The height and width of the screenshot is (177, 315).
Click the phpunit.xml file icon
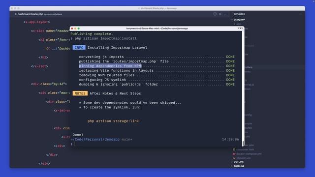pos(234,158)
